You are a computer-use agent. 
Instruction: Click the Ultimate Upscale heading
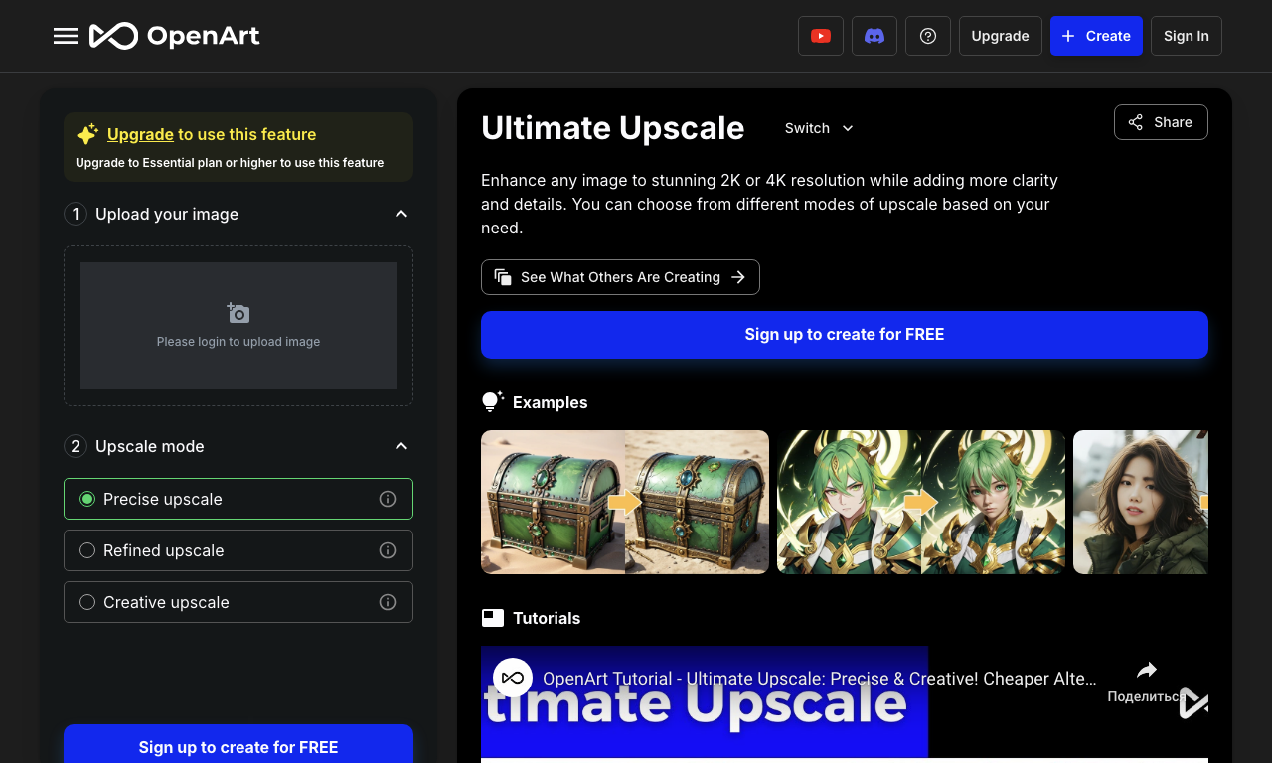613,128
